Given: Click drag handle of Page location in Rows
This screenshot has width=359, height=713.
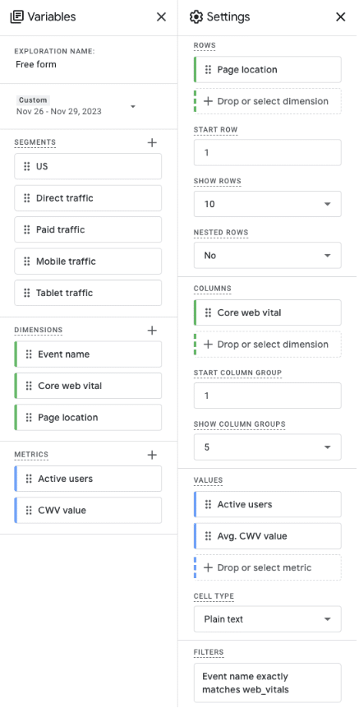Looking at the screenshot, I should [x=208, y=70].
